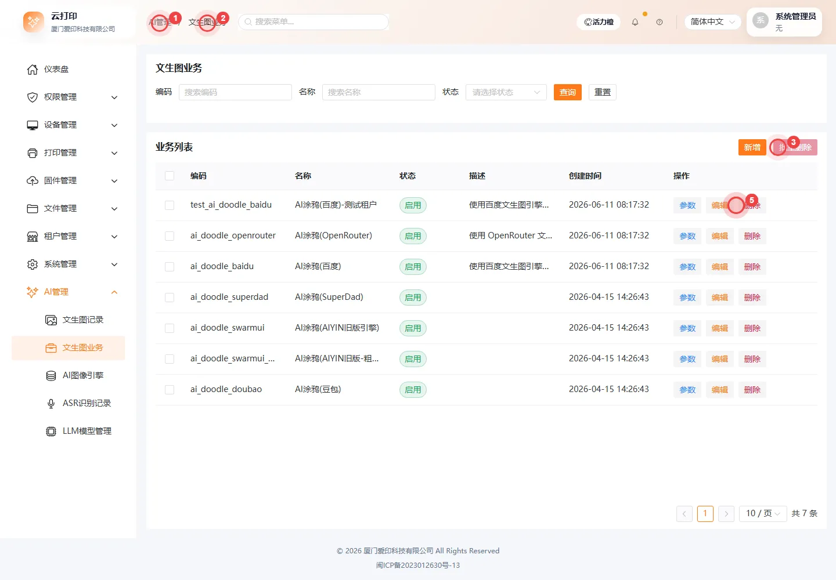This screenshot has height=580, width=836.
Task: Click the 活力橙 theme color switcher
Action: pos(599,22)
